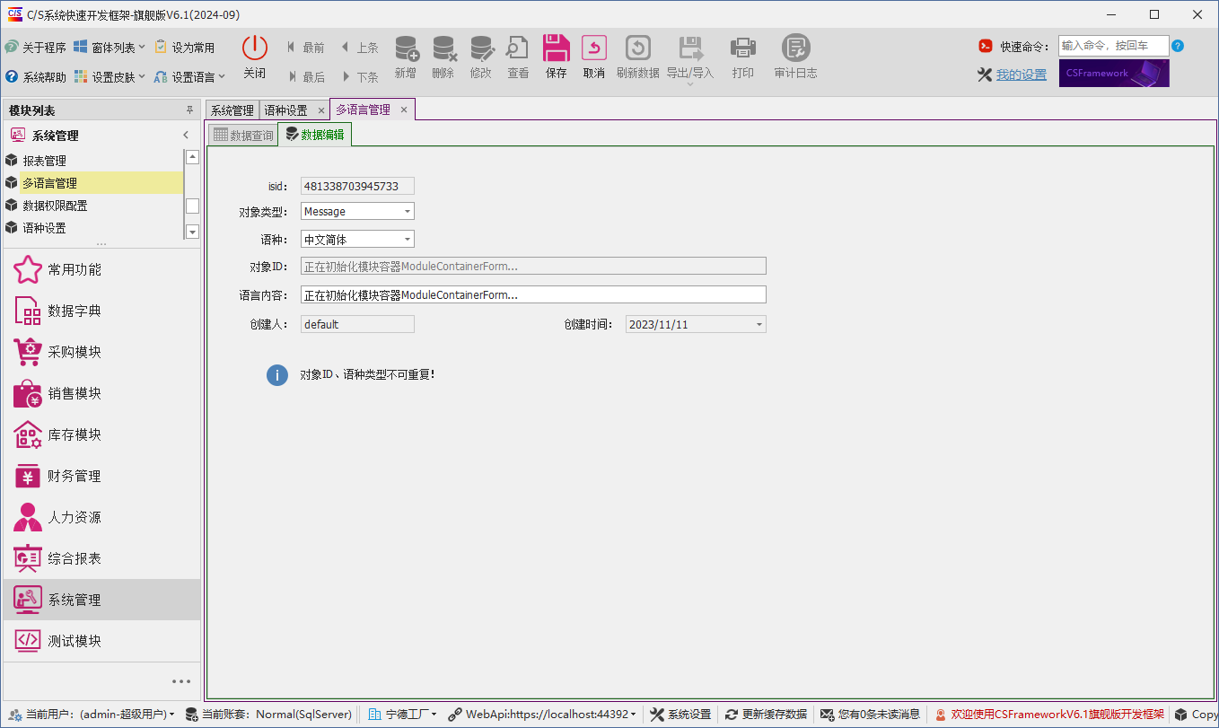
Task: Switch to the 数据编辑 sub-tab
Action: point(314,135)
